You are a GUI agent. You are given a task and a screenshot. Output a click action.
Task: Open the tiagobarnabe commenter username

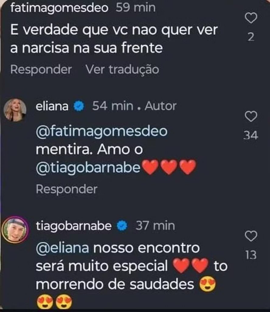(74, 226)
